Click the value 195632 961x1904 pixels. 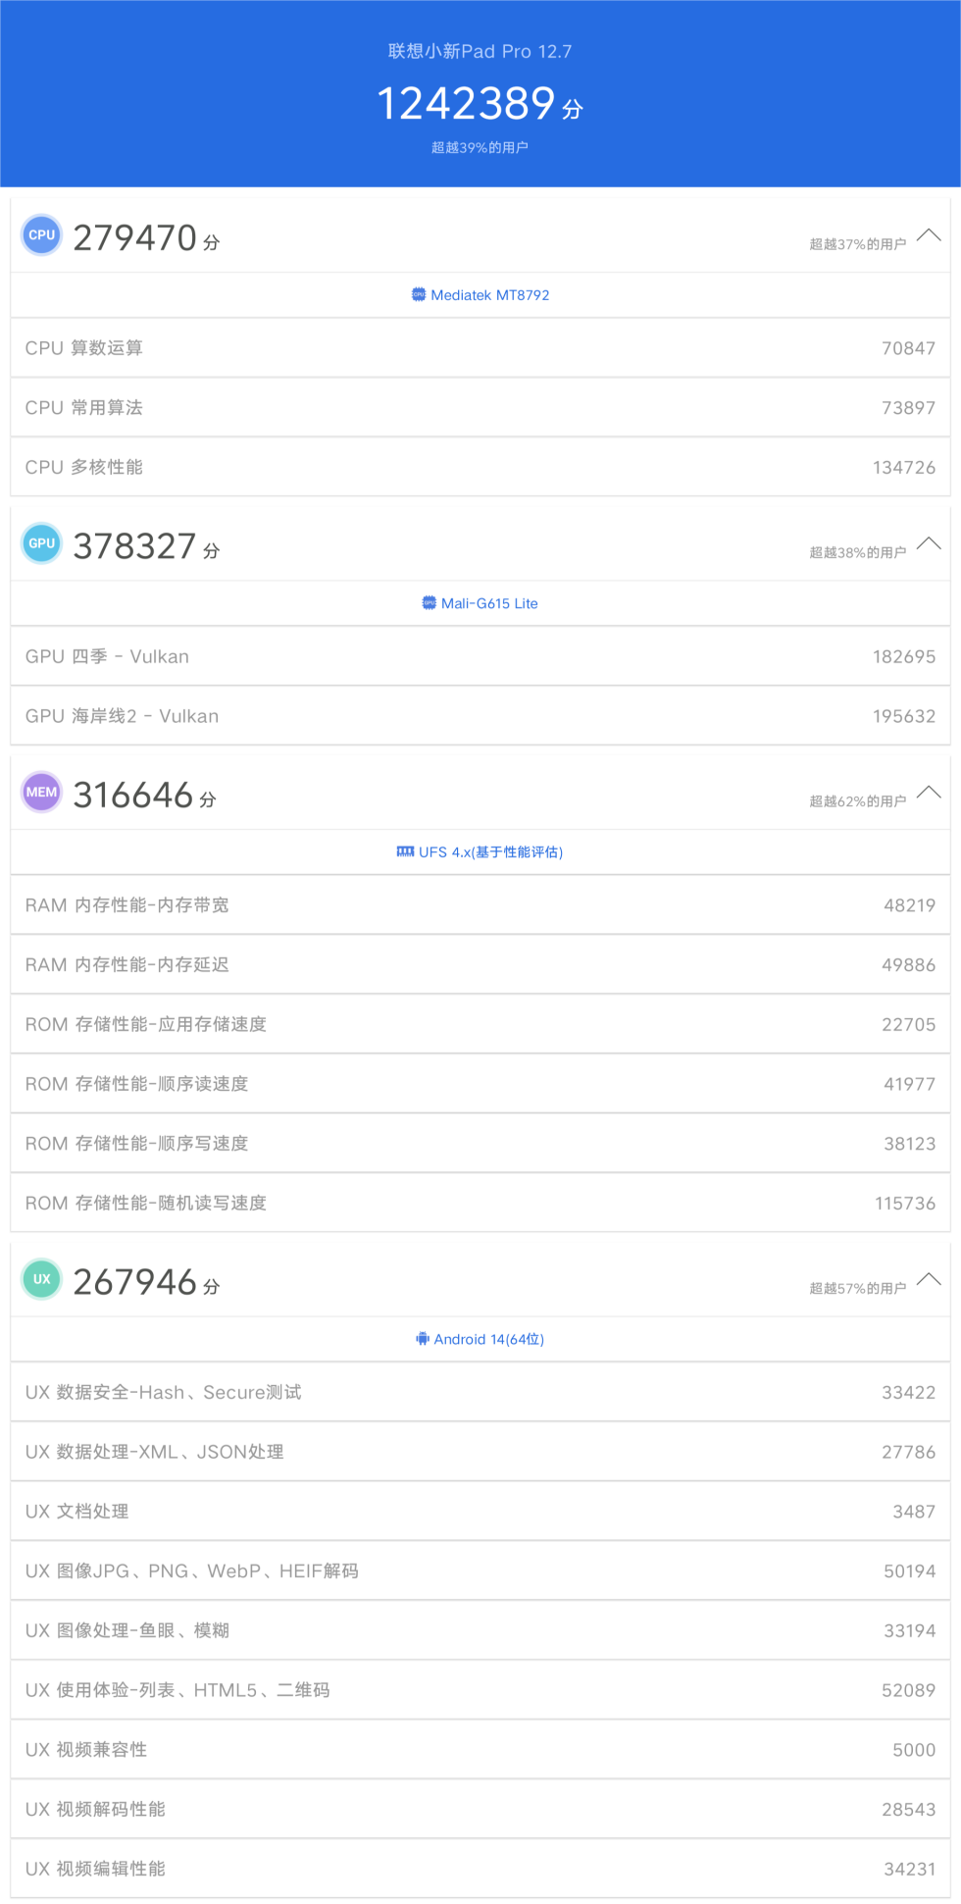click(x=904, y=717)
